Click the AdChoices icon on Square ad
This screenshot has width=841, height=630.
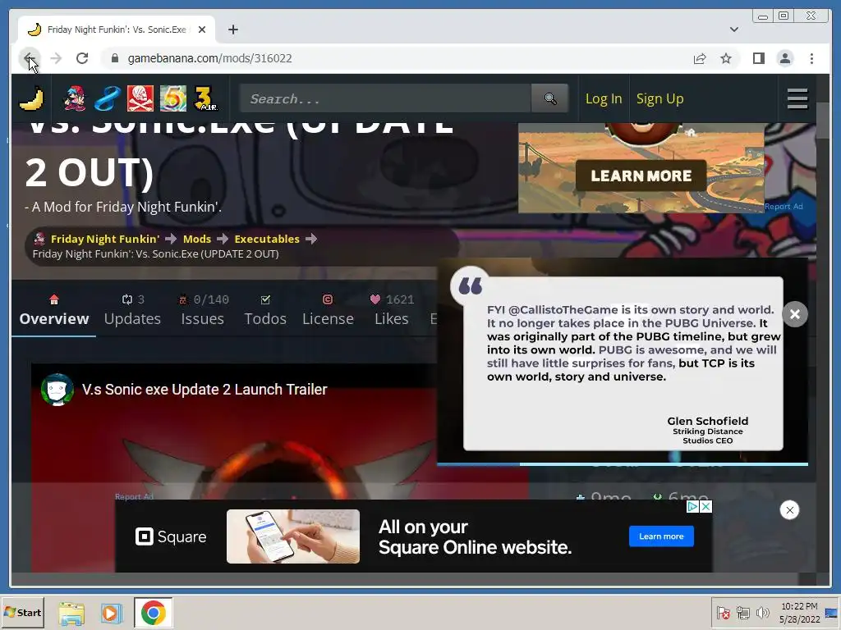692,506
